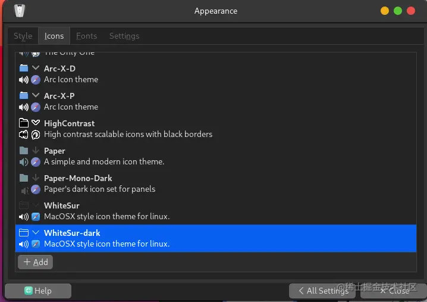The image size is (427, 302).
Task: Click the HighContrast speaker preview icon
Action: click(x=24, y=135)
